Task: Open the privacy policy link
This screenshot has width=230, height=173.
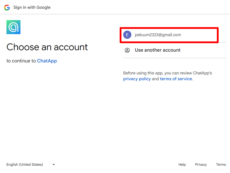Action: pyautogui.click(x=137, y=79)
